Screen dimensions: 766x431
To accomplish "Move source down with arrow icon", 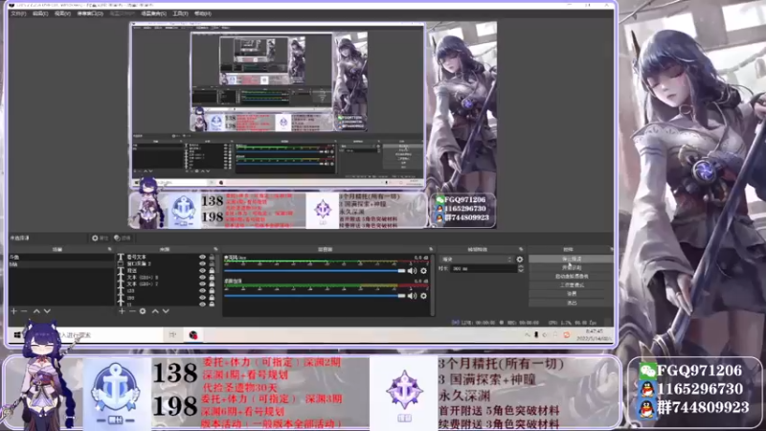I will tap(166, 310).
